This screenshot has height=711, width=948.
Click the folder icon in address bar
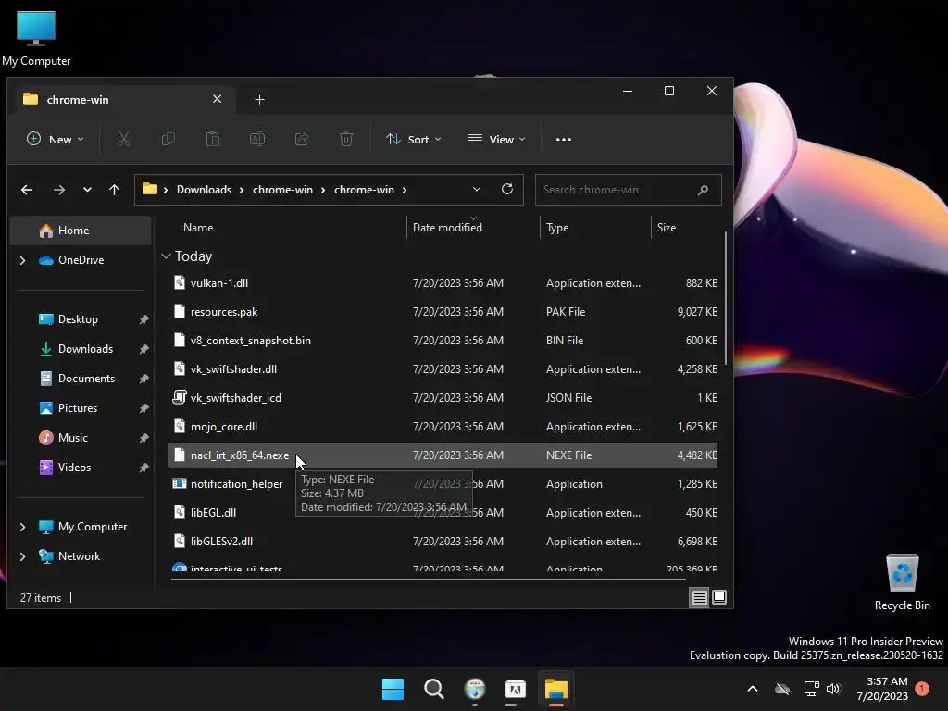click(150, 189)
